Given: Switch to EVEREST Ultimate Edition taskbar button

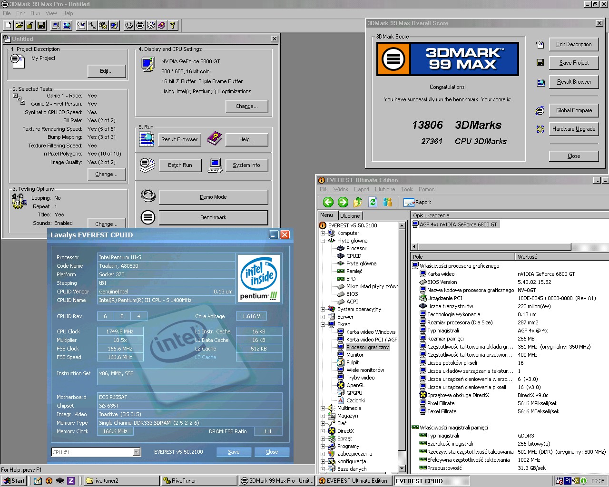Looking at the screenshot, I should (354, 481).
